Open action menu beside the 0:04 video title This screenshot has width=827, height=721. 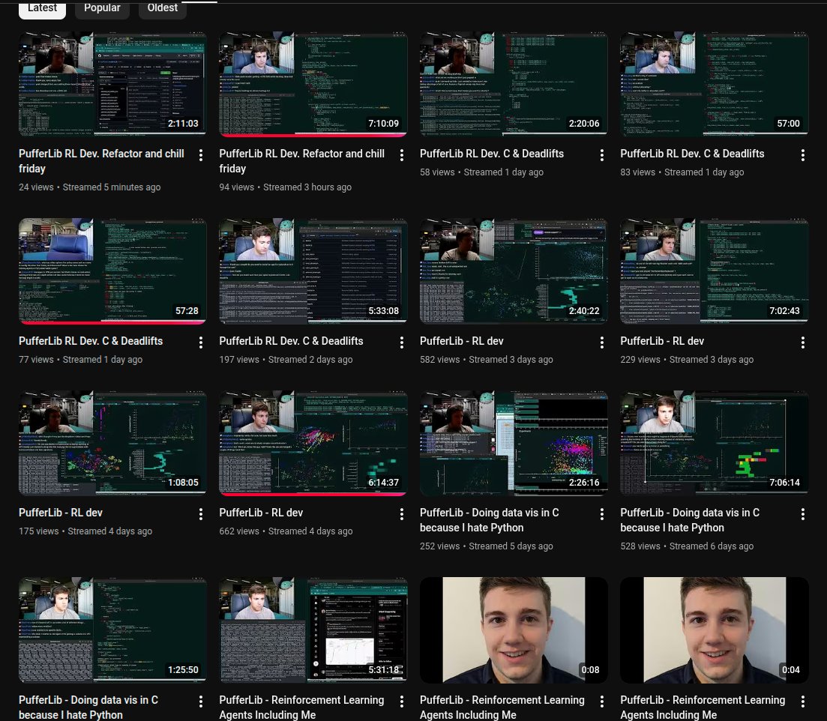click(803, 702)
